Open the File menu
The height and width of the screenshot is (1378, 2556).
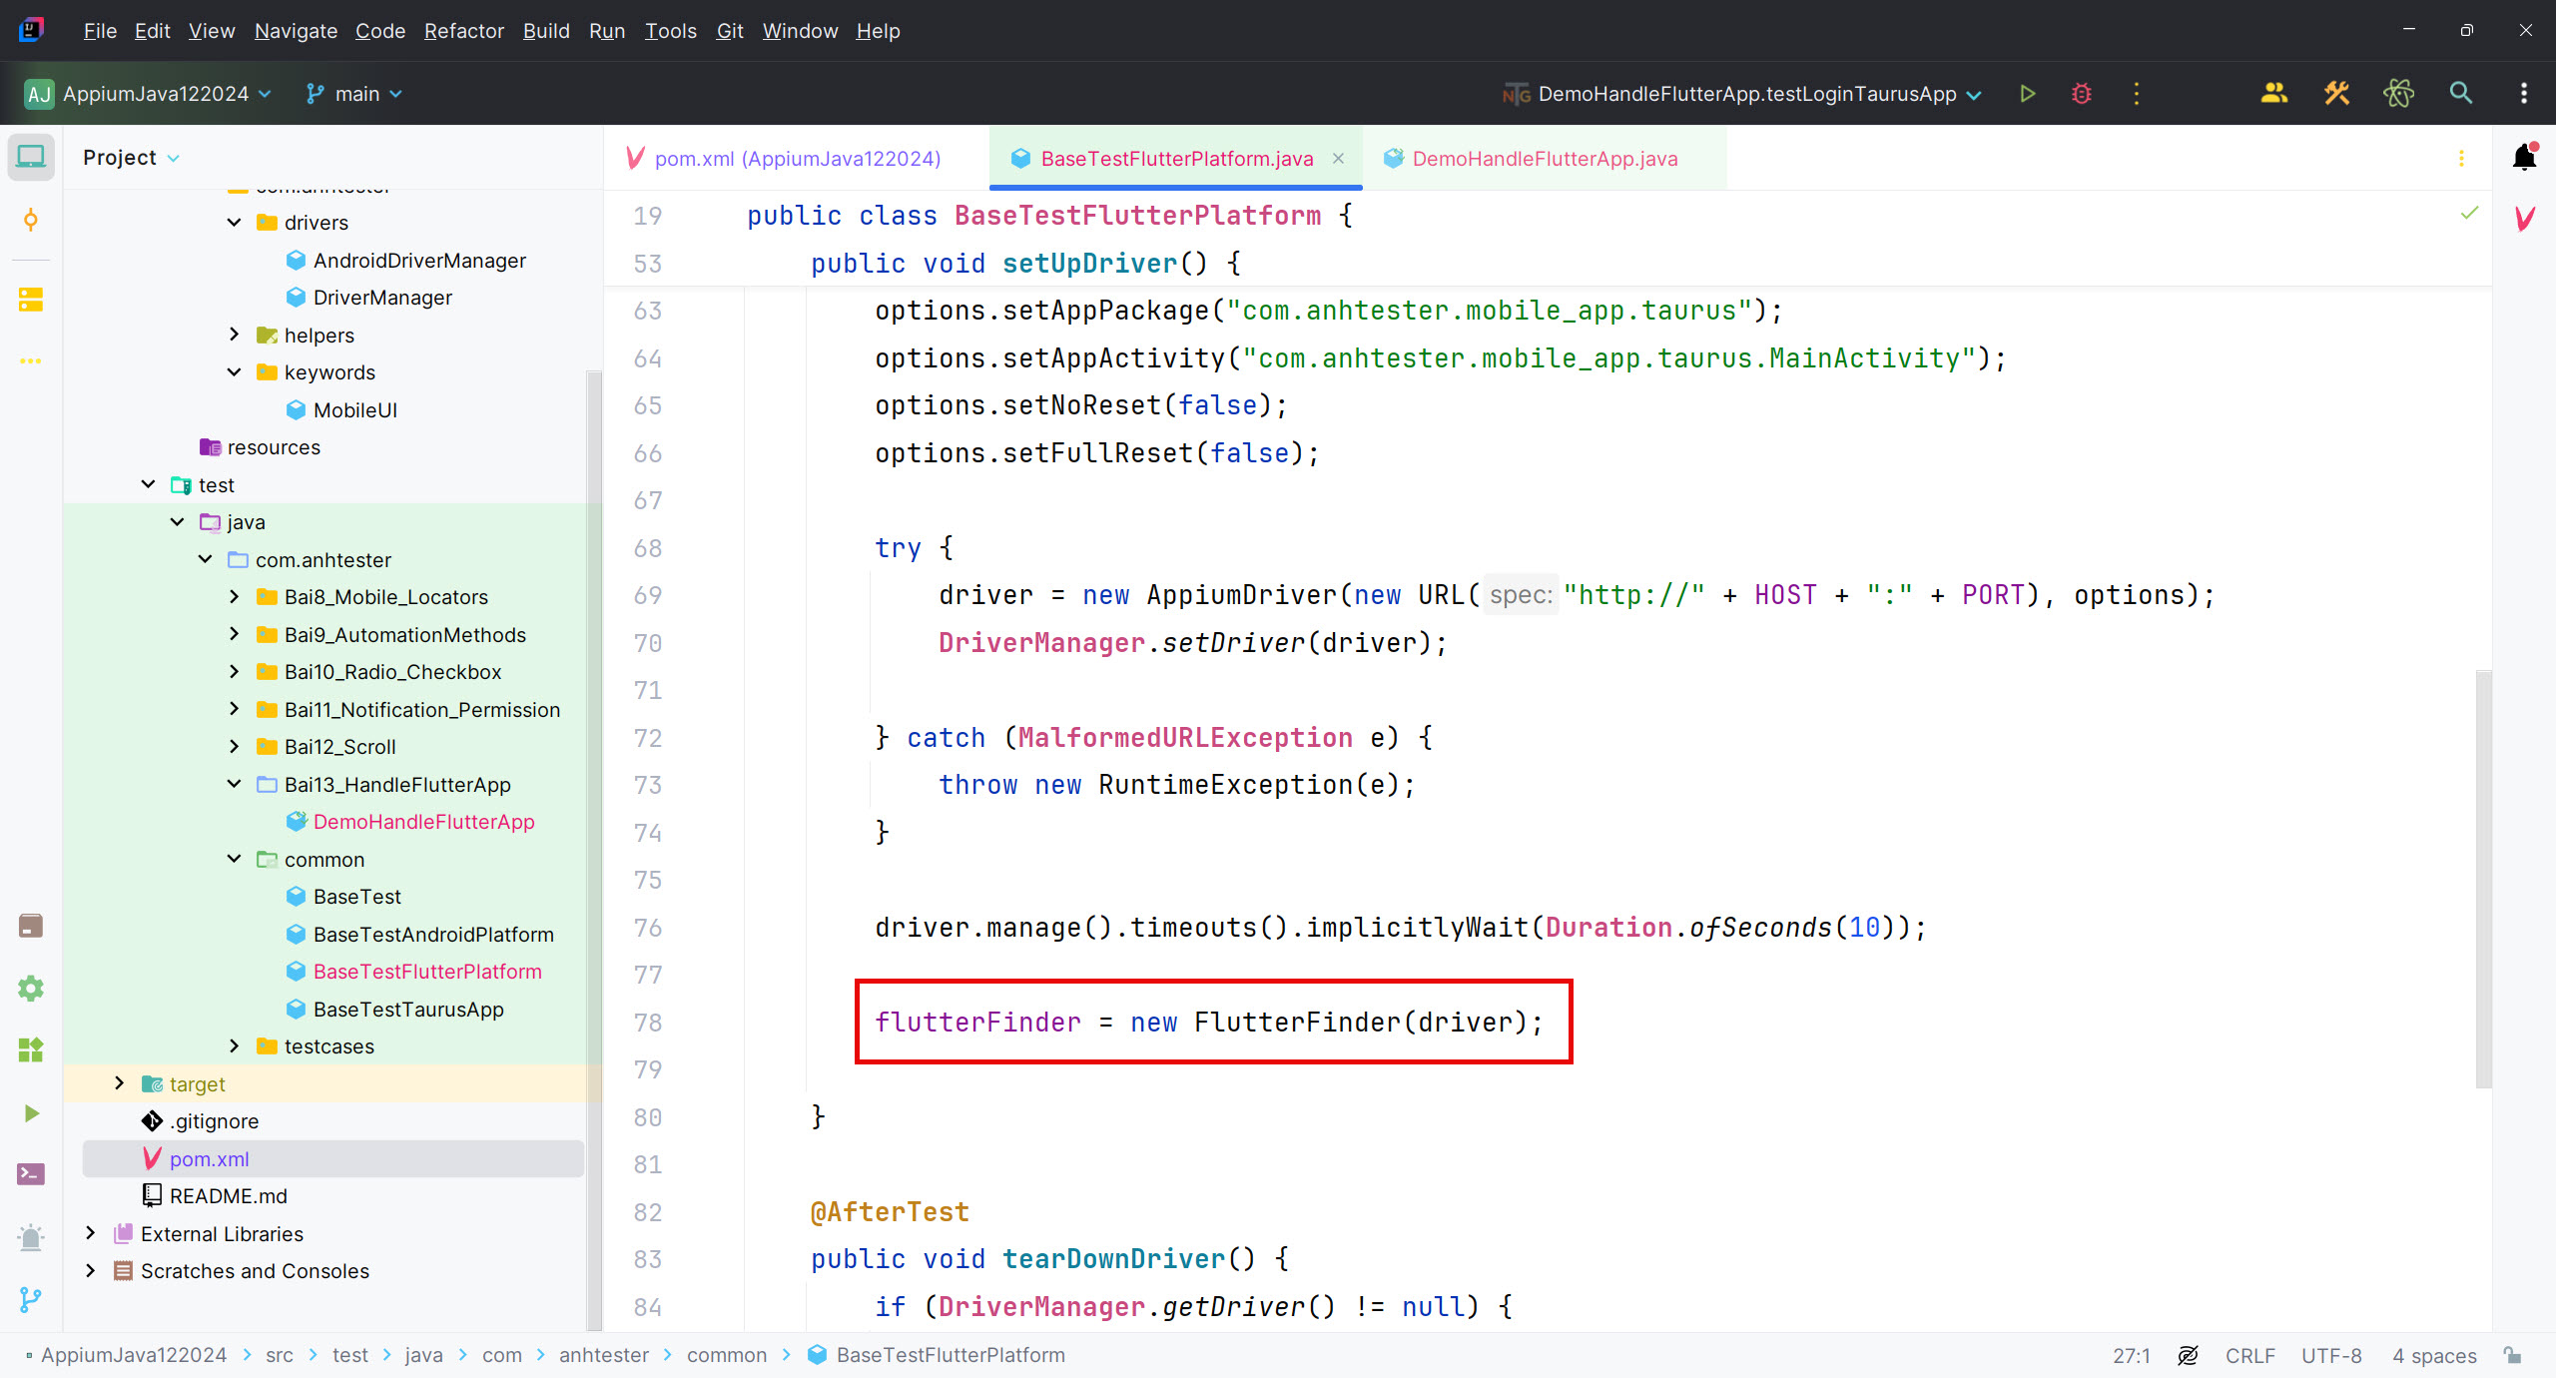click(100, 31)
